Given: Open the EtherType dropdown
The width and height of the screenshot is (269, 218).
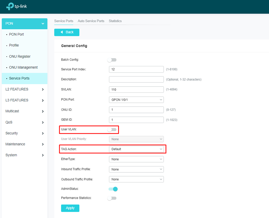Looking at the screenshot, I should [136, 159].
